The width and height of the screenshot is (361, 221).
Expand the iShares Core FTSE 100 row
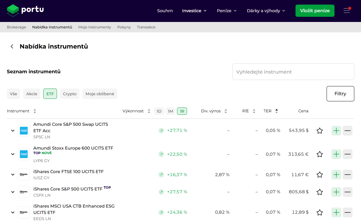13,175
